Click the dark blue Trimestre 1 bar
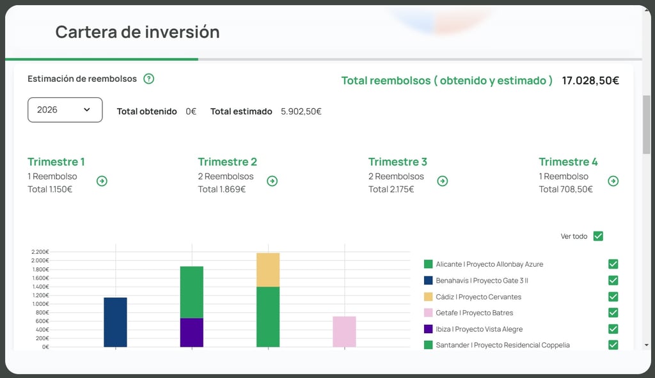655x378 pixels. tap(115, 322)
